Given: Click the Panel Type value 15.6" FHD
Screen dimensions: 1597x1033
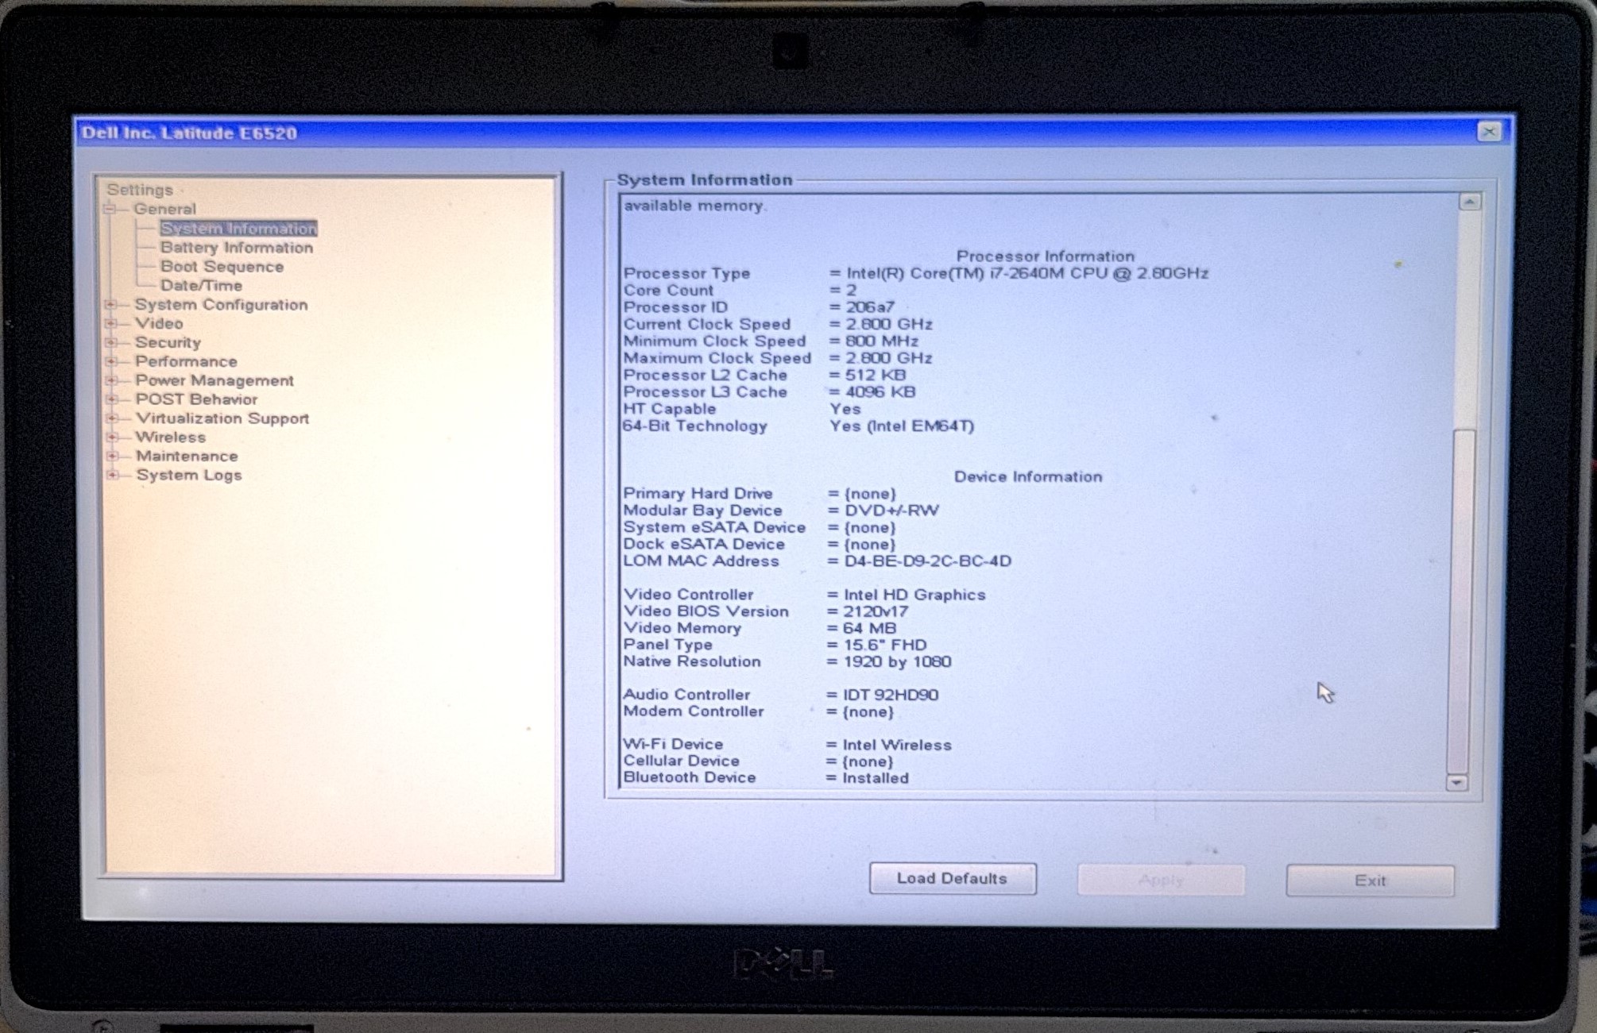Looking at the screenshot, I should tap(885, 646).
